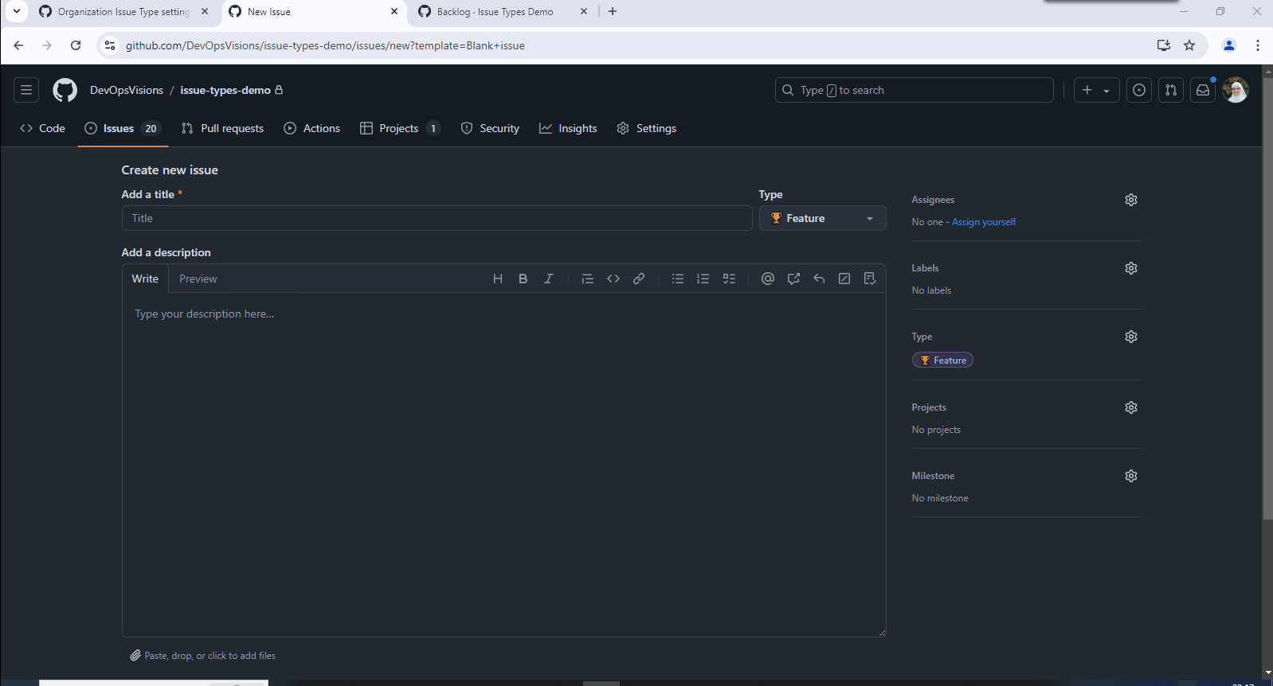1273x686 pixels.
Task: Insert a heading in the description
Action: pyautogui.click(x=498, y=279)
